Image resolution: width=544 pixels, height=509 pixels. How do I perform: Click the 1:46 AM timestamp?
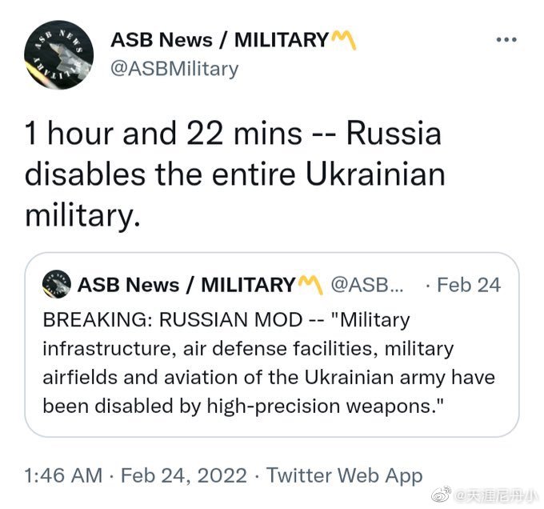click(63, 475)
